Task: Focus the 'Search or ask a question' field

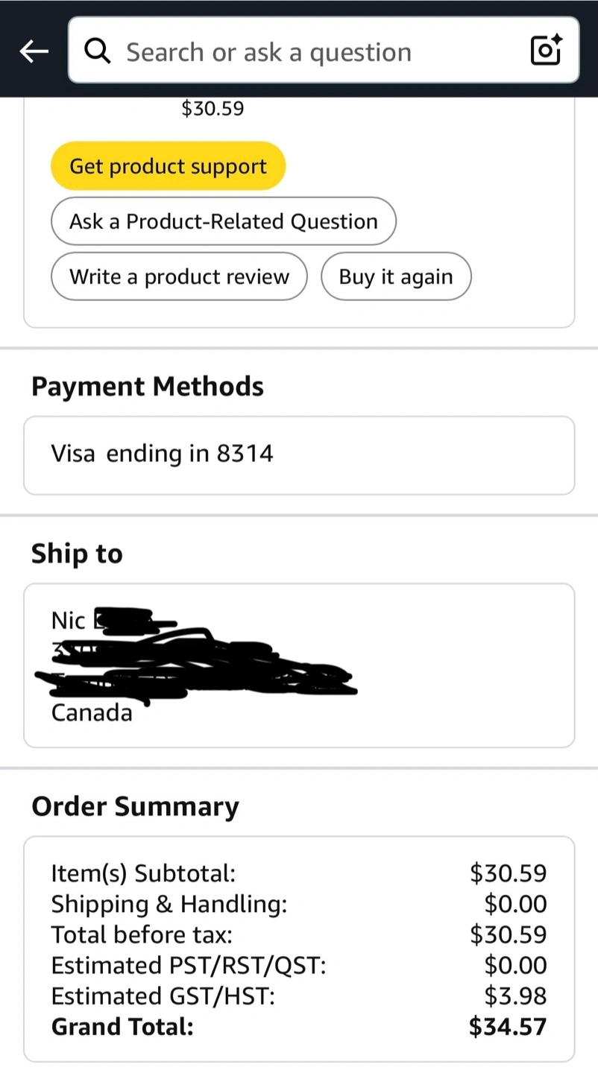Action: coord(298,52)
